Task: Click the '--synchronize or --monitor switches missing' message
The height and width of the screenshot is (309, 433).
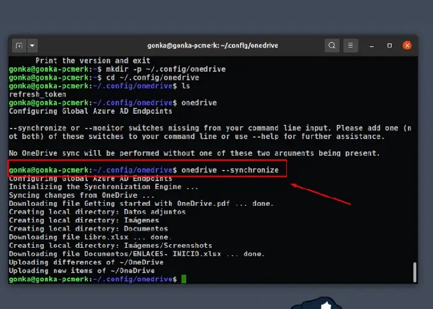Action: click(210, 132)
